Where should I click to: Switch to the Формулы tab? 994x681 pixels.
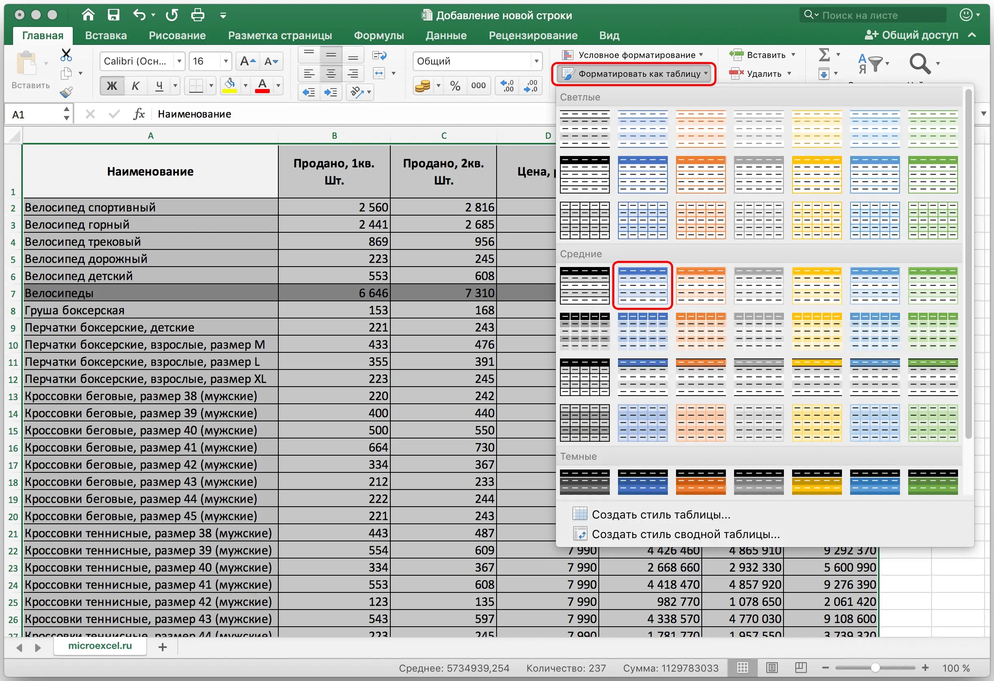378,36
